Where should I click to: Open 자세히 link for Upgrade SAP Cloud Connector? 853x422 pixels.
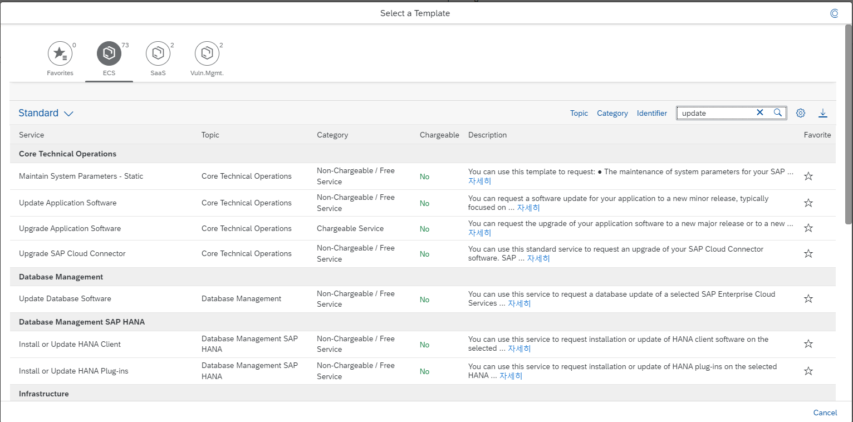[x=538, y=258]
